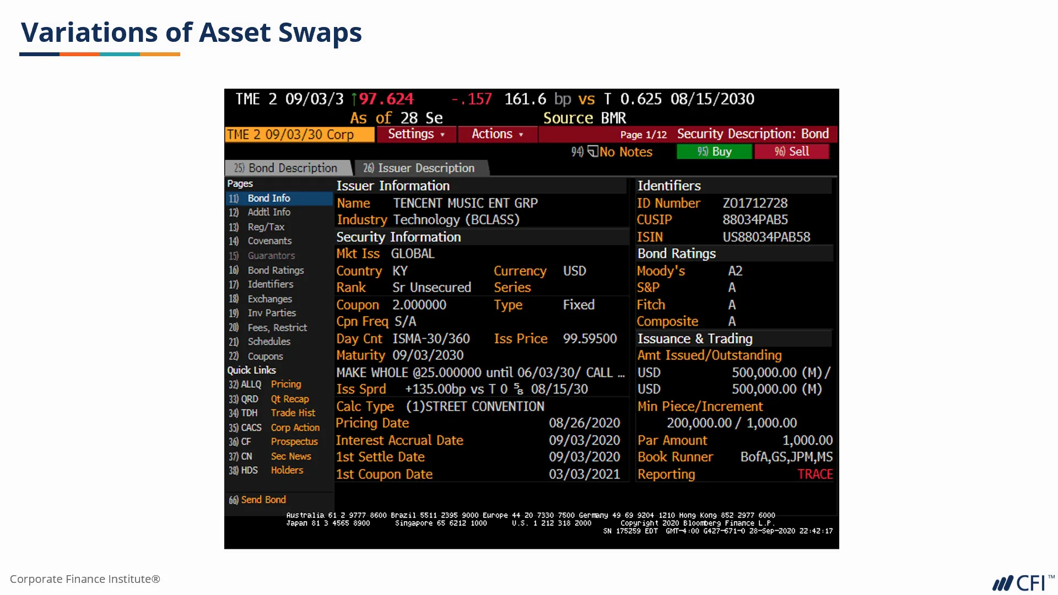Viewport: 1058px width, 595px height.
Task: Open the Inv Parties page
Action: point(272,313)
